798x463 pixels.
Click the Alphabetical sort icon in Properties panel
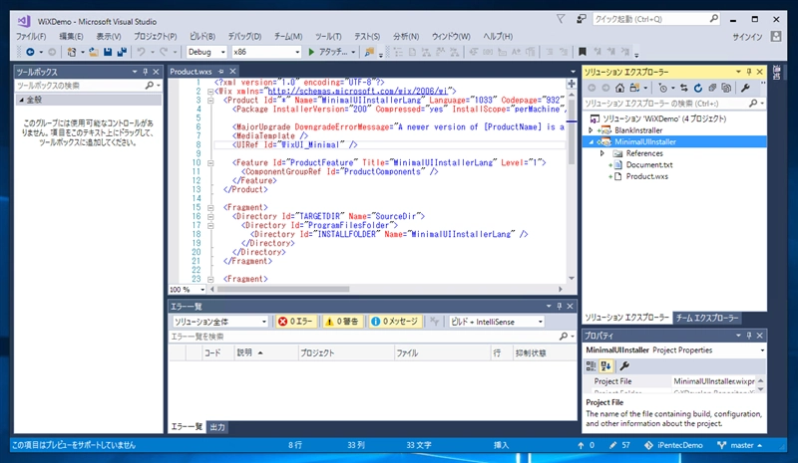tap(604, 366)
